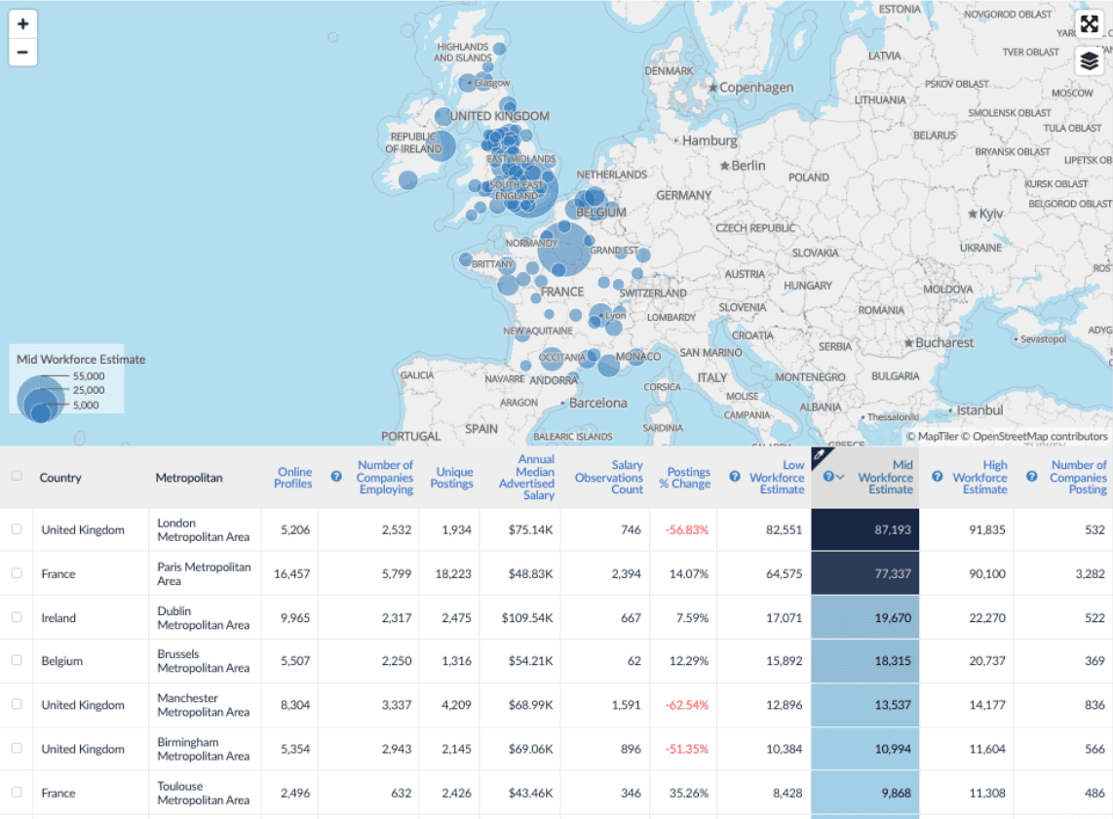1113x819 pixels.
Task: Select the checkbox for Dublin Metropolitan Area row
Action: (16, 617)
